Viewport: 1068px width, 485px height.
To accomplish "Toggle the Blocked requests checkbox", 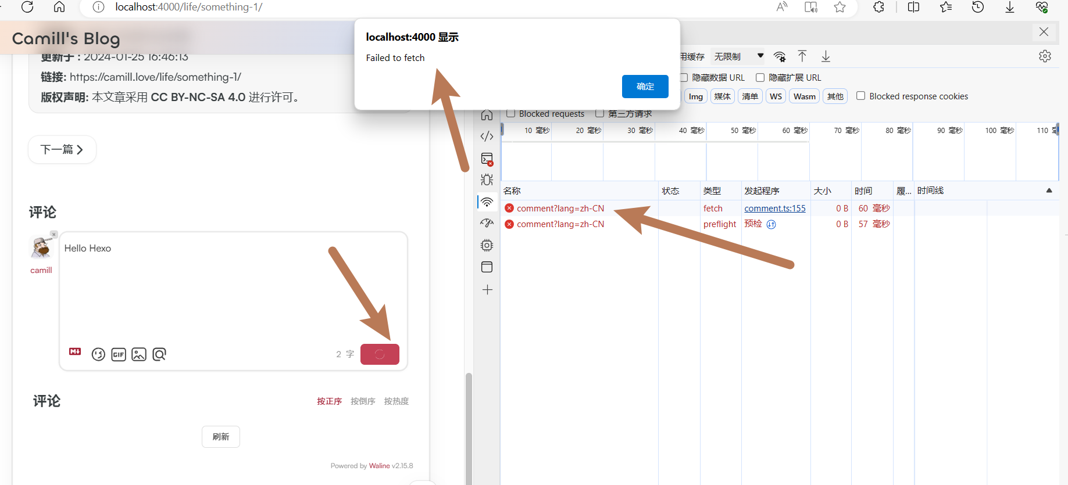I will pyautogui.click(x=511, y=114).
